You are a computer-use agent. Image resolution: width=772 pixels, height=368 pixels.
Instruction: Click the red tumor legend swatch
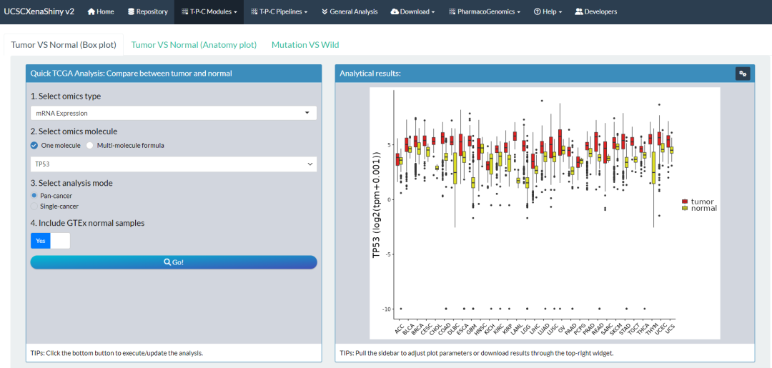pyautogui.click(x=684, y=202)
